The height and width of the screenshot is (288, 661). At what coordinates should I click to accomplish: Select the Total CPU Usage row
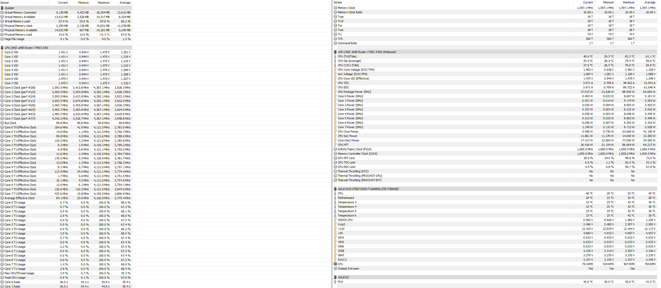click(15, 278)
